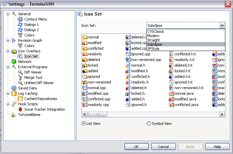Click the Hook Scripts icon
Viewport: 233px width, 154px height.
click(x=14, y=104)
